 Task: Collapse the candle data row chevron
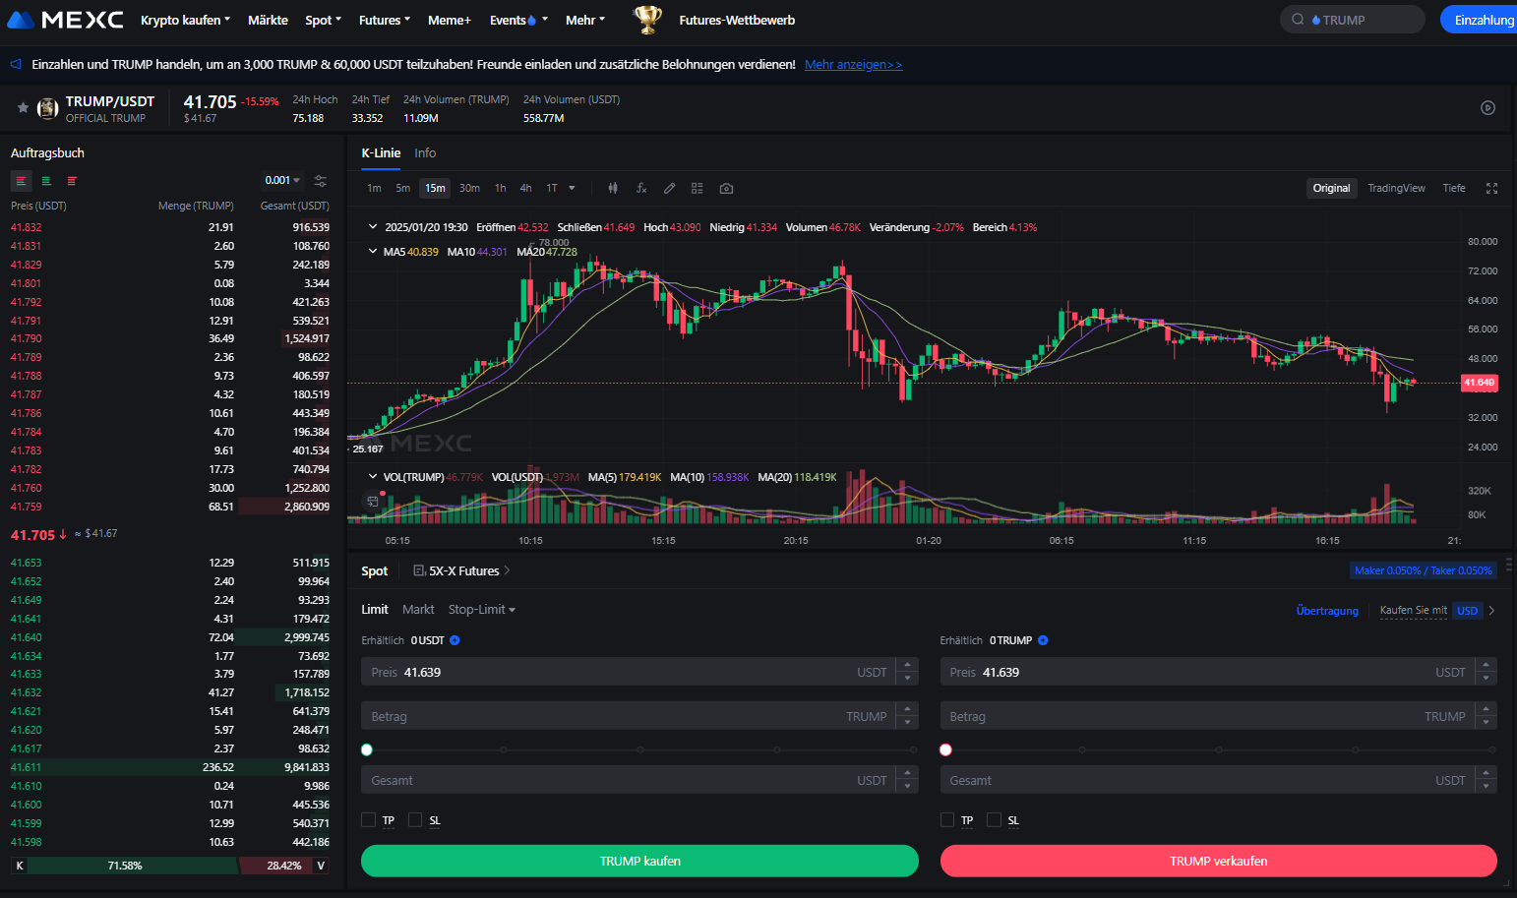click(373, 227)
